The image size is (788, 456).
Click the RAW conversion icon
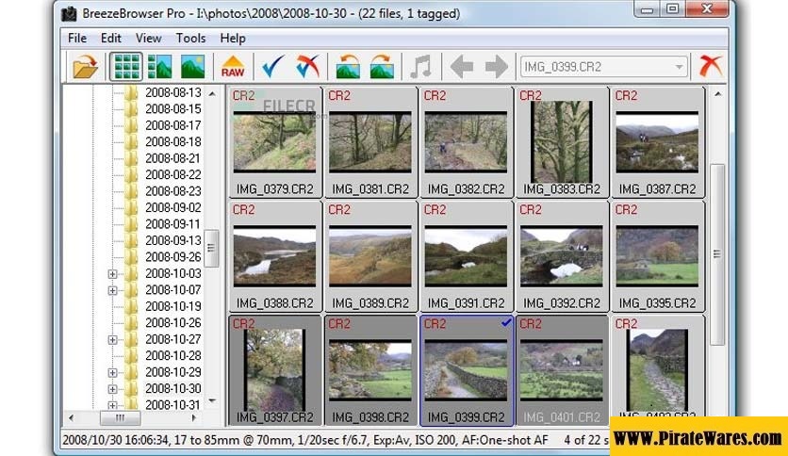click(232, 67)
